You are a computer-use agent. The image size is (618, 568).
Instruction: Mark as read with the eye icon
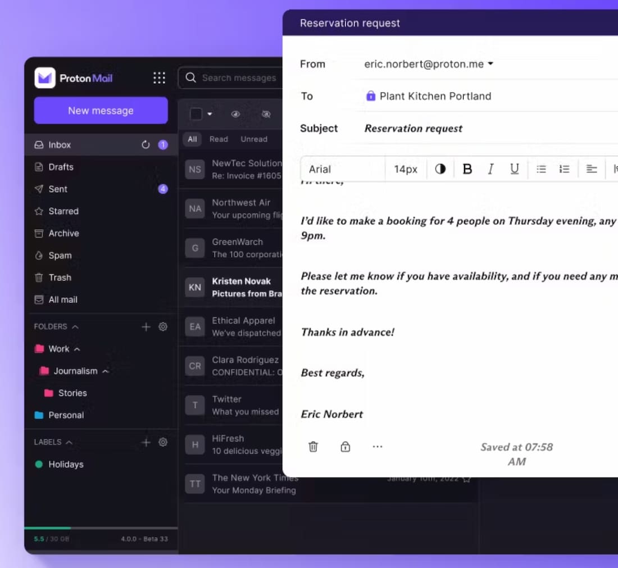(x=235, y=114)
